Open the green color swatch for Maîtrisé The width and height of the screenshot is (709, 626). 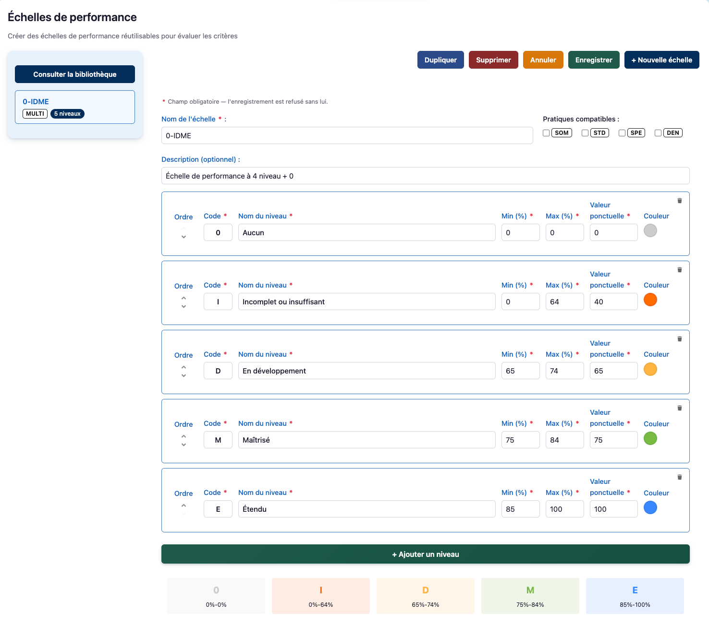pyautogui.click(x=650, y=438)
